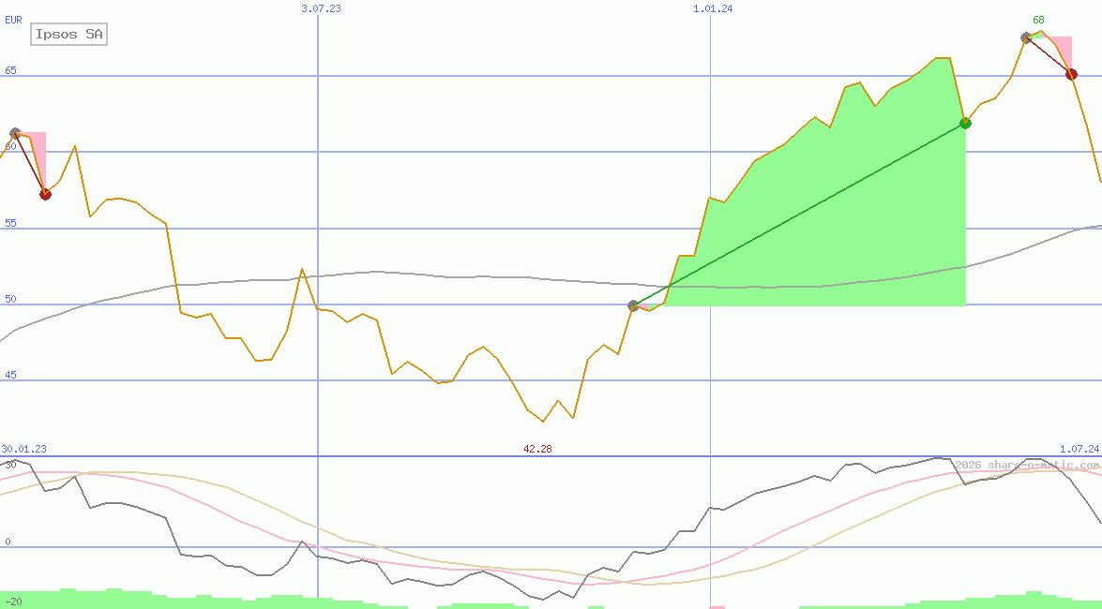Viewport: 1102px width, 609px height.
Task: Click the green 68 high price label
Action: 1038,20
